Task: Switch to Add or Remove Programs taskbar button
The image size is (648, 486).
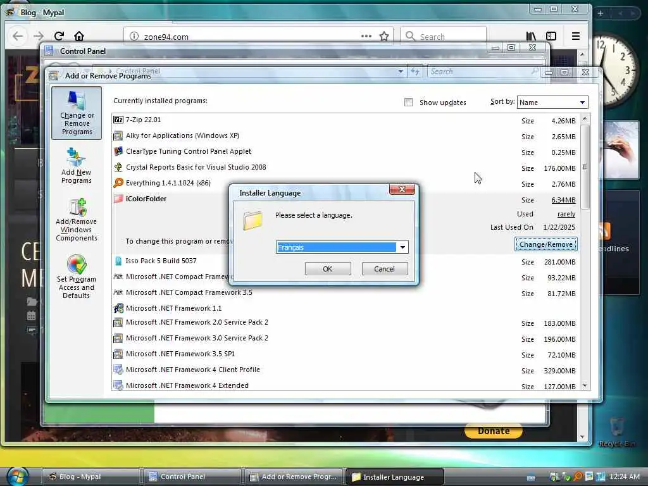Action: tap(294, 477)
